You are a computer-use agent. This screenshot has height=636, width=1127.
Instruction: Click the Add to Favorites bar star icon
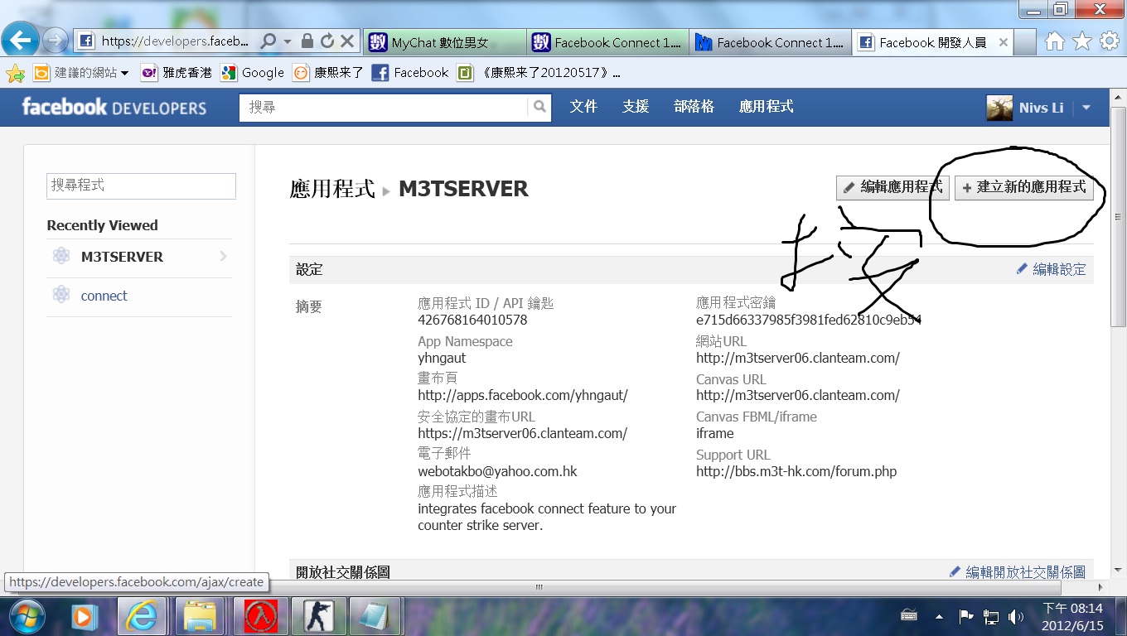[x=15, y=73]
